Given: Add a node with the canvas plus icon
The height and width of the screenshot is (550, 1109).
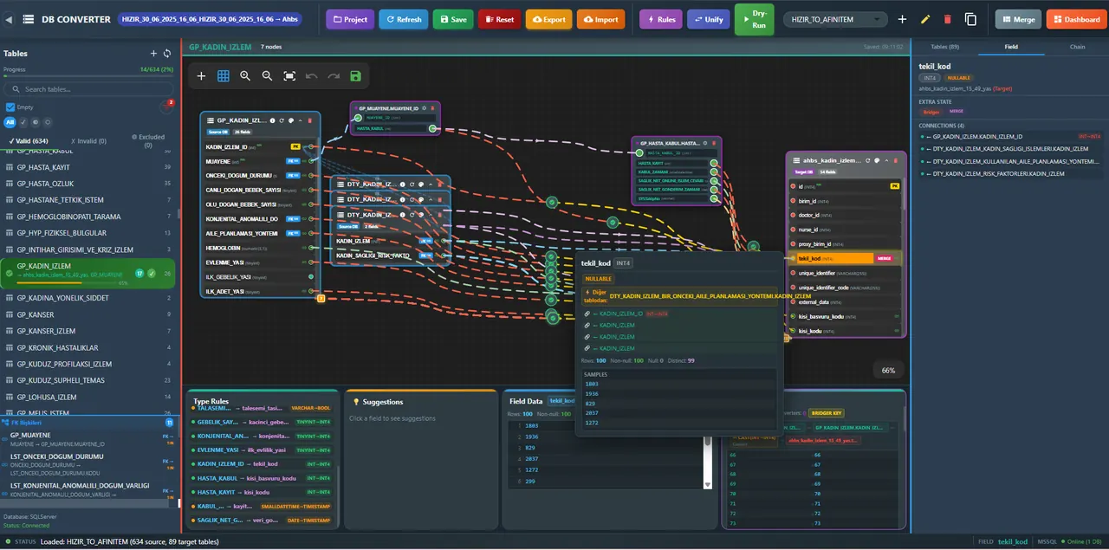Looking at the screenshot, I should tap(201, 76).
